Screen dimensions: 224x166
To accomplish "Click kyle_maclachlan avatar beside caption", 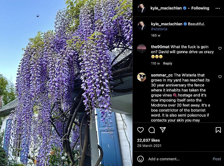I will click(142, 26).
